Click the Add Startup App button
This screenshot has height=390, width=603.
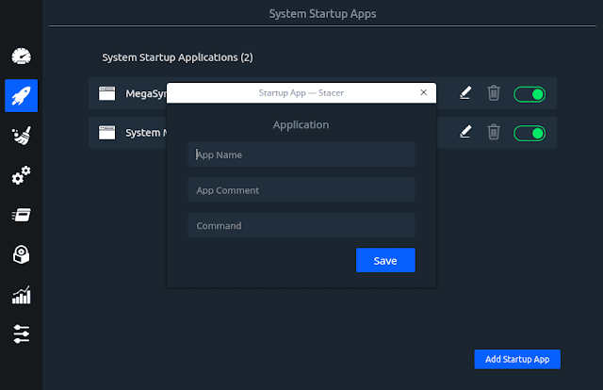pos(517,359)
